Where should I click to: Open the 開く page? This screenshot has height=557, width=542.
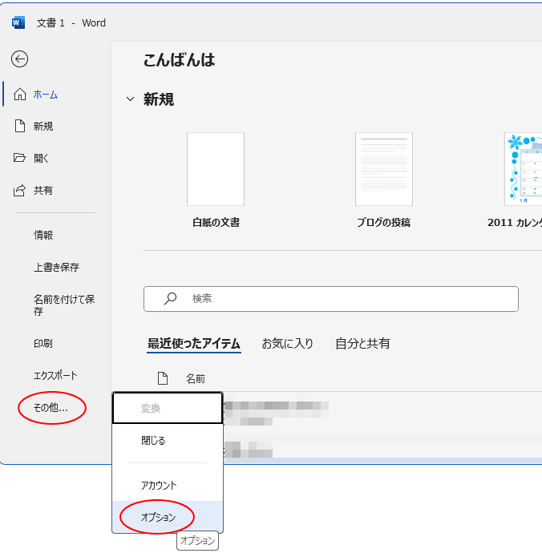click(x=41, y=158)
